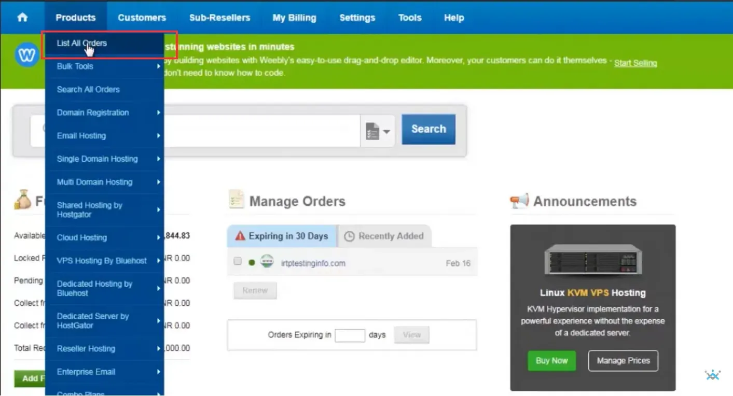The height and width of the screenshot is (396, 733).
Task: Choose Enterprise Email menu entry
Action: [105, 372]
